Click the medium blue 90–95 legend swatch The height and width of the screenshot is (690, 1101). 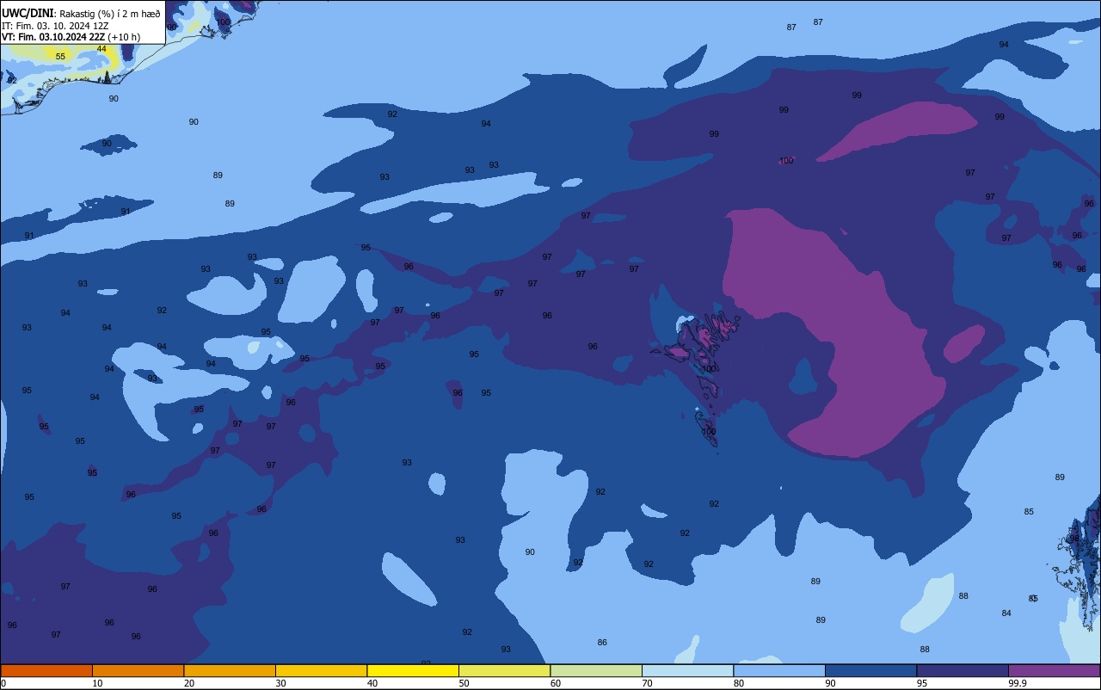pyautogui.click(x=870, y=670)
